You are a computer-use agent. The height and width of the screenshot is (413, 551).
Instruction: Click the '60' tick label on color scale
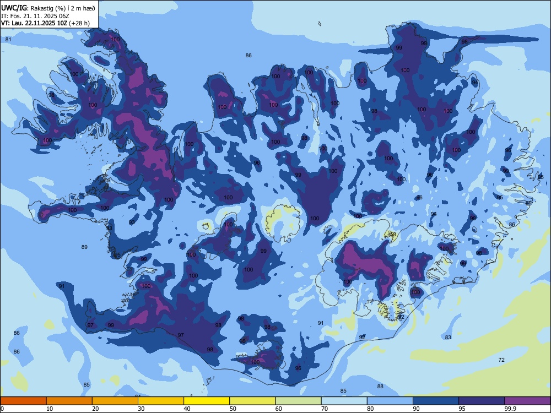point(279,409)
